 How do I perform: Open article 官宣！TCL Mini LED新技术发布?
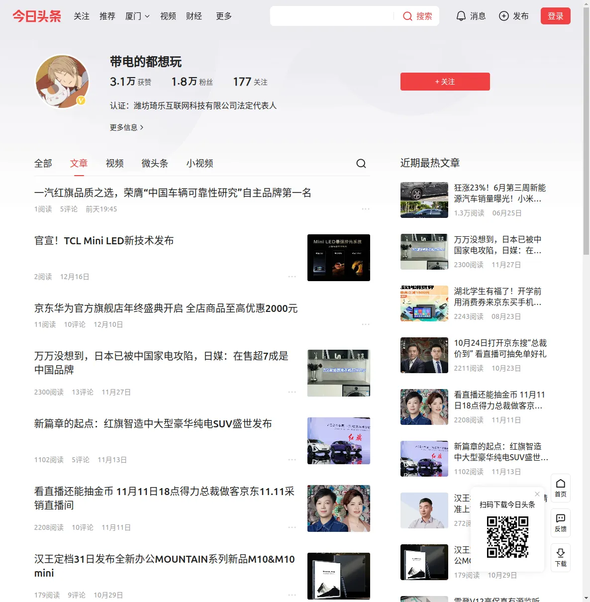[104, 241]
